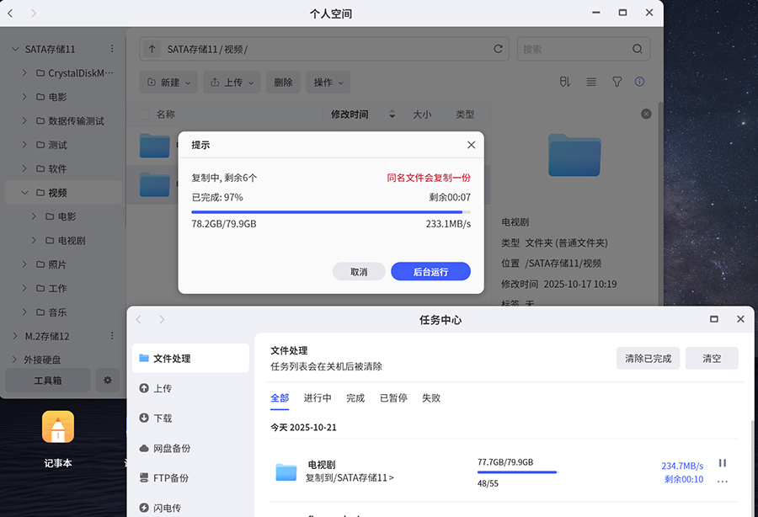Open the M.2存储12 three-dot menu
The height and width of the screenshot is (517, 758).
pos(112,336)
